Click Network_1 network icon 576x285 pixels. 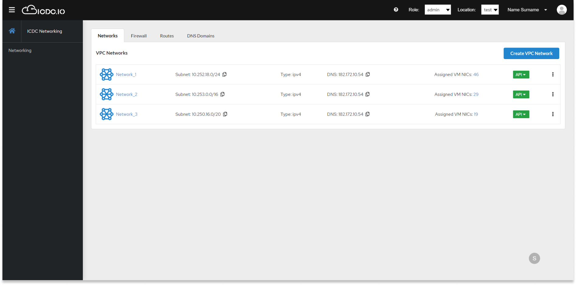pyautogui.click(x=107, y=75)
